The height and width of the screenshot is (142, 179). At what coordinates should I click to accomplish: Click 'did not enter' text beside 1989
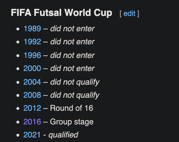(x=72, y=29)
